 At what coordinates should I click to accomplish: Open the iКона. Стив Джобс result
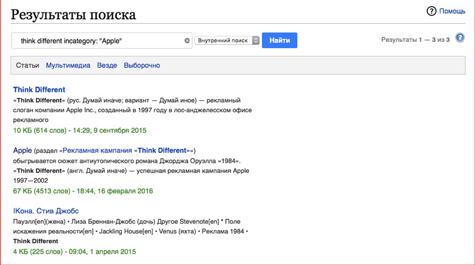click(46, 211)
